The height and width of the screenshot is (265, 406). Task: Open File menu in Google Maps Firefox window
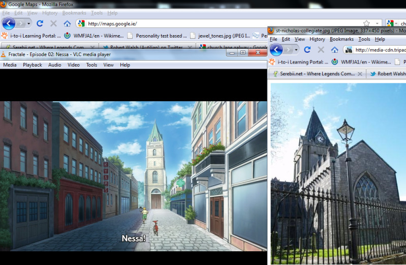tap(6, 13)
